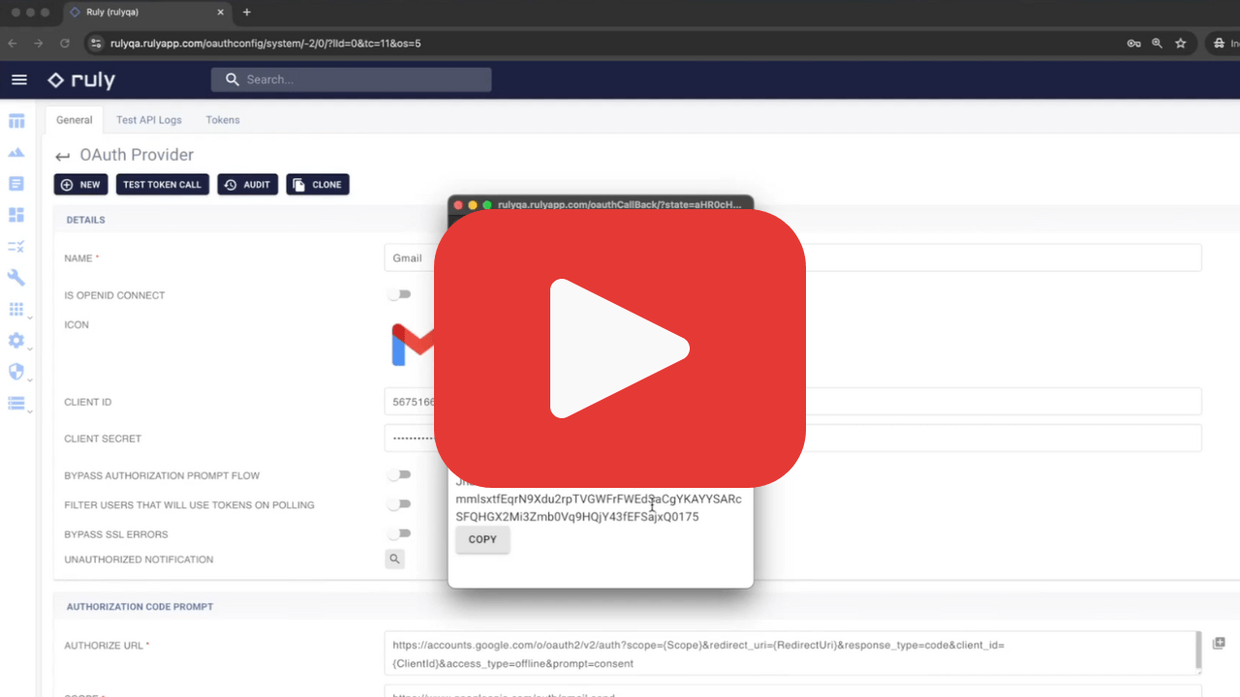Click token line starting with mmlsxtfEqrN9
Image resolution: width=1240 pixels, height=697 pixels.
pos(599,500)
